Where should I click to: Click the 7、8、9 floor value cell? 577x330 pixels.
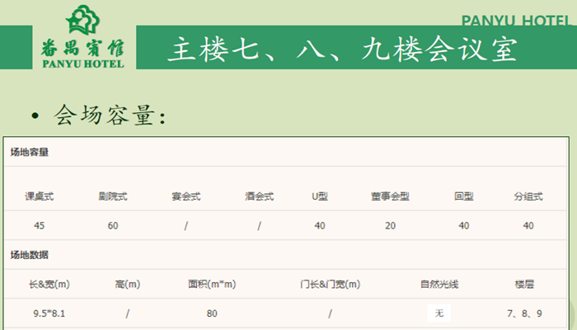pos(525,313)
